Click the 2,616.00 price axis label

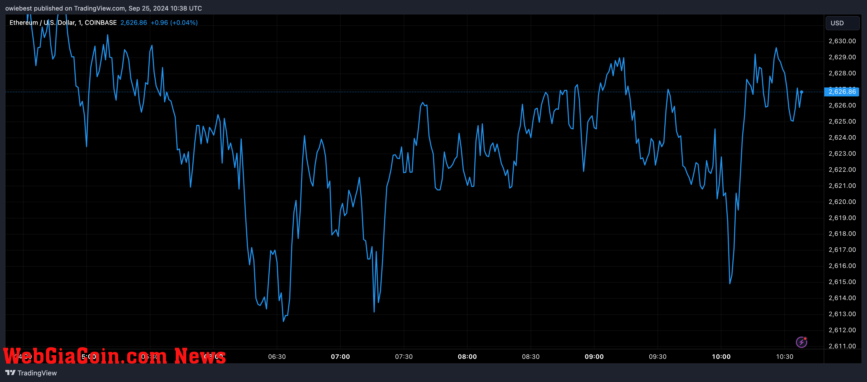point(842,266)
